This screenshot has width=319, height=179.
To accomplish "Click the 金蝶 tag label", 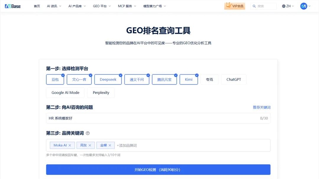I will tap(104, 145).
